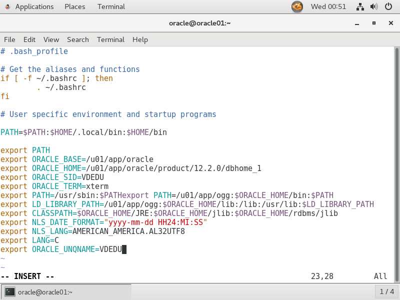The height and width of the screenshot is (300, 400).
Task: Click the ORACLE_HOME export line
Action: [x=131, y=168]
